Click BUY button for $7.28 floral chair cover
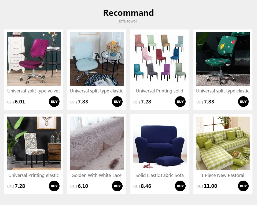This screenshot has height=205, width=257. pos(54,186)
